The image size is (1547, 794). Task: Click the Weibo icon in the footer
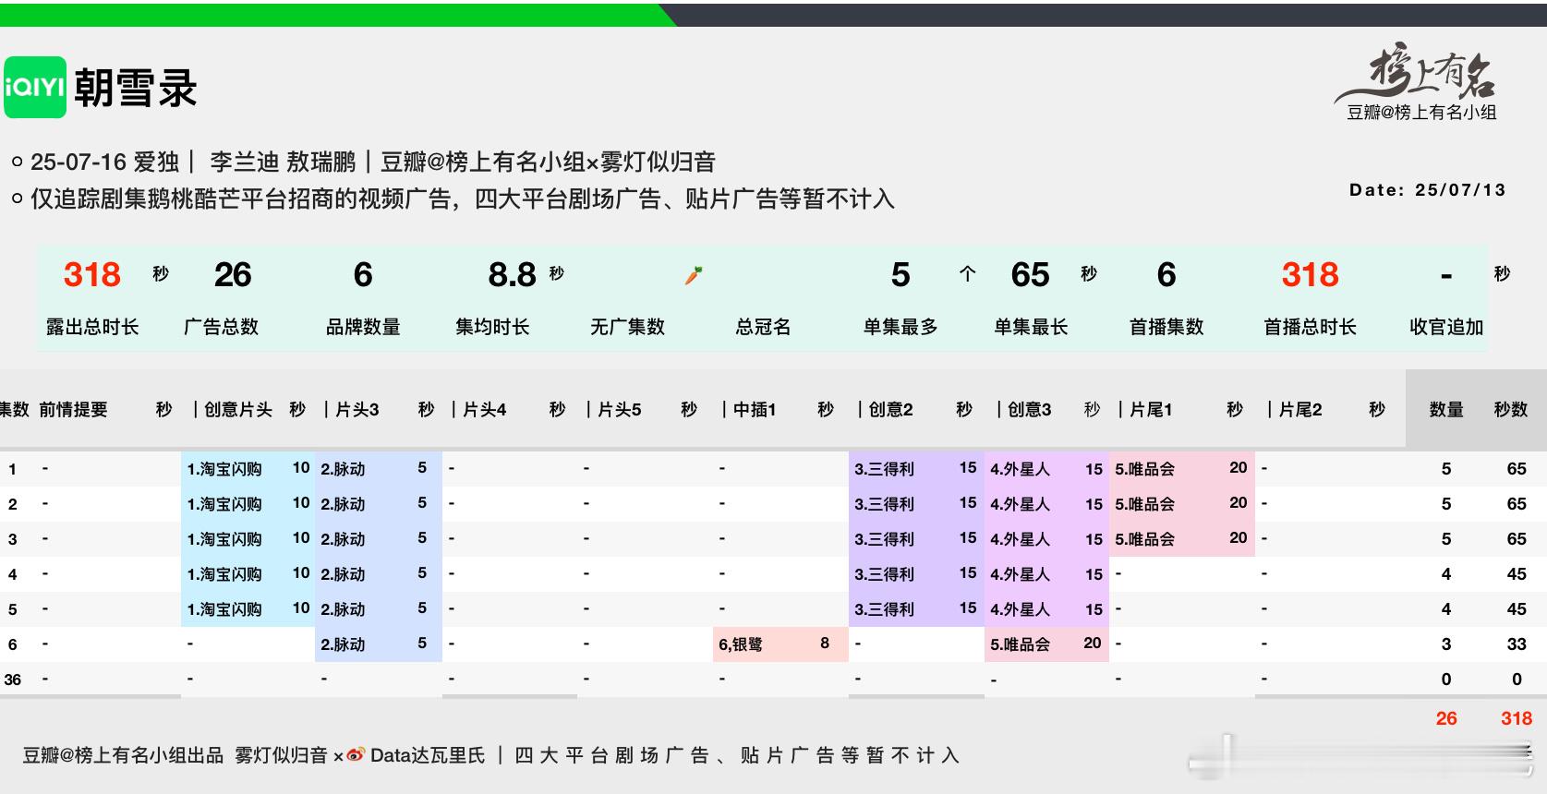point(356,755)
